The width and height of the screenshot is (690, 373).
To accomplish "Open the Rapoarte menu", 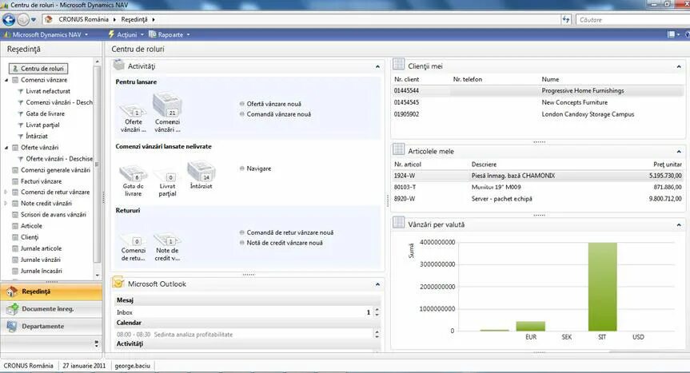I will click(x=170, y=34).
